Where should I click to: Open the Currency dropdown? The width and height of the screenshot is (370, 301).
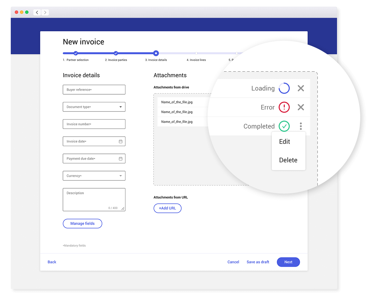coord(120,176)
